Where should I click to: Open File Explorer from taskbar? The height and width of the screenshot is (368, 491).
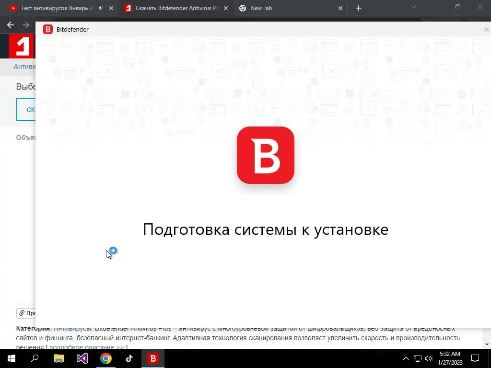[58, 358]
